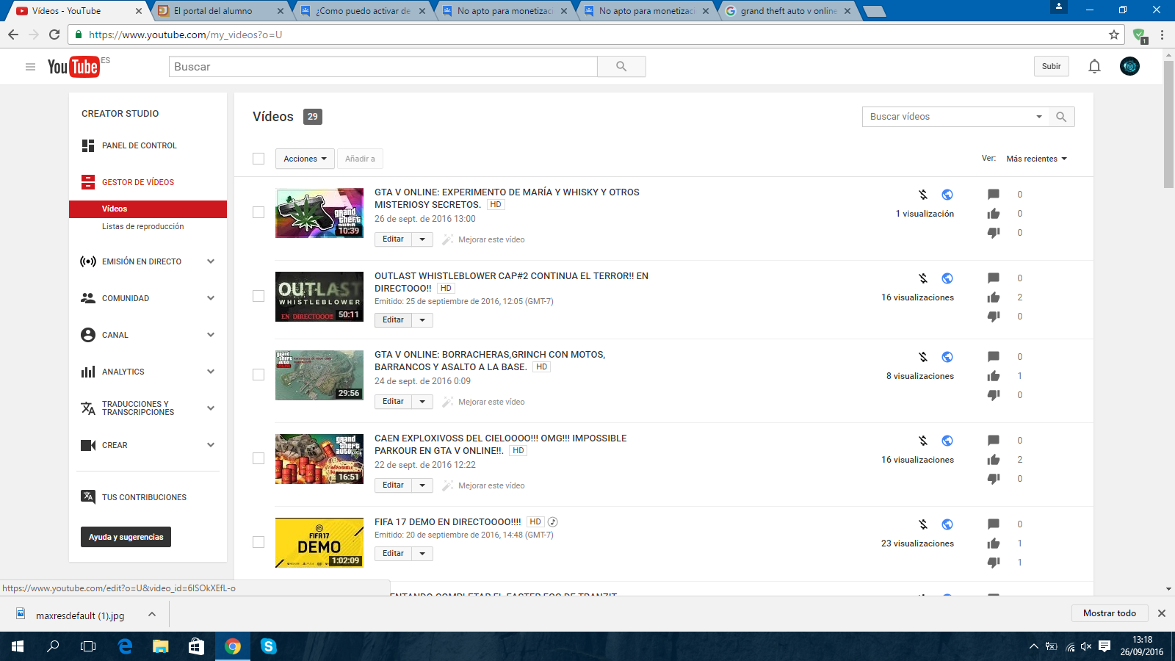Click Ayuda y sugerencias button
Screen dimensions: 1175x661
[126, 537]
